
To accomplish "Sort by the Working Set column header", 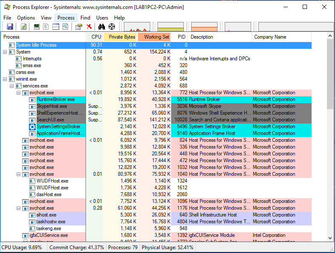I will [x=154, y=37].
